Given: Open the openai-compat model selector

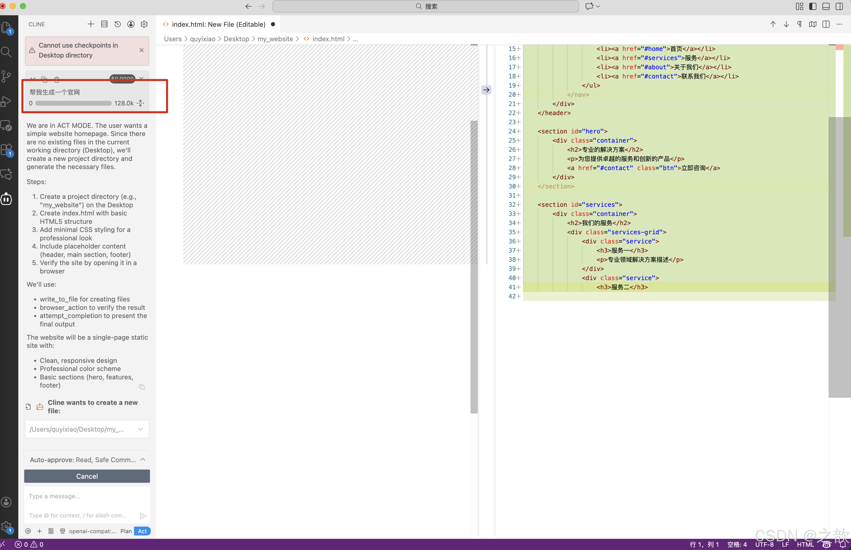Looking at the screenshot, I should coord(92,531).
